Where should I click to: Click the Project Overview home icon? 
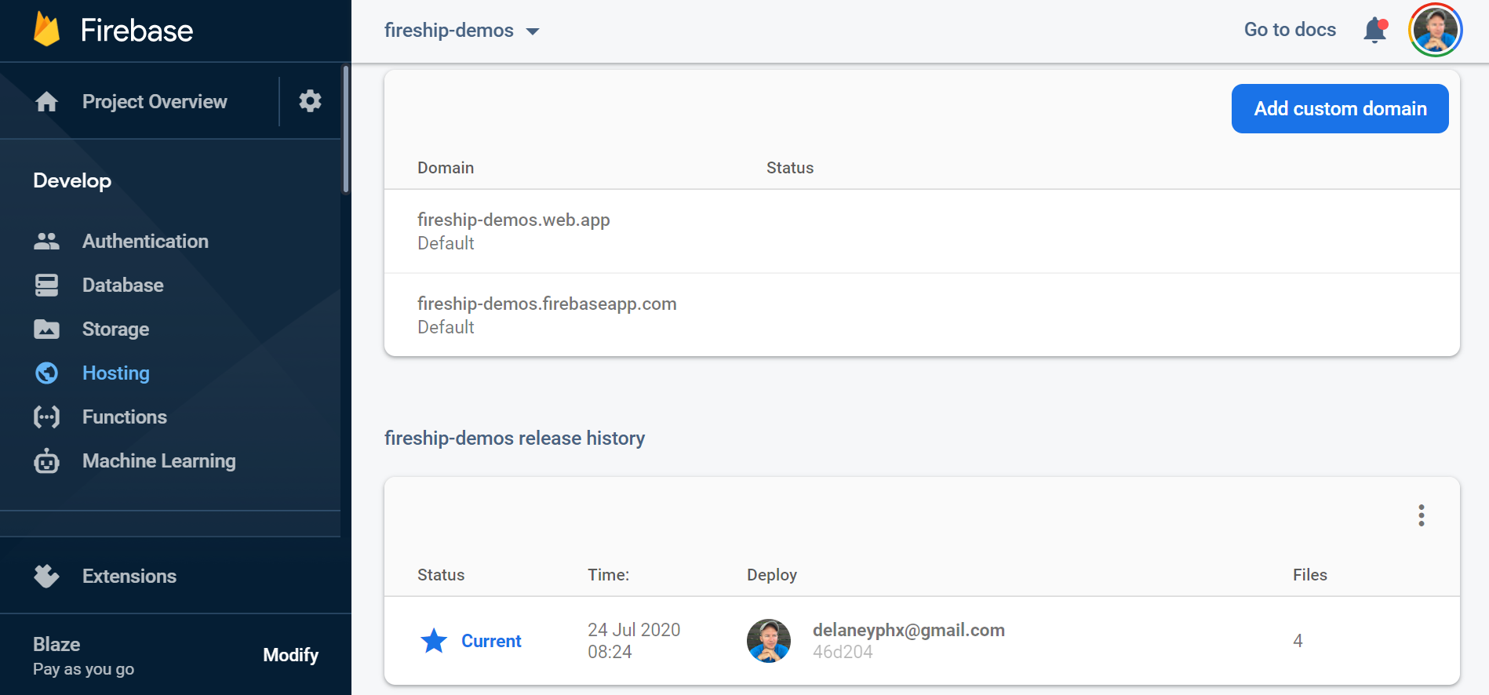click(x=46, y=102)
